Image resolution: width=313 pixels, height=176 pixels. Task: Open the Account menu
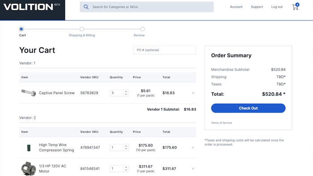point(236,7)
